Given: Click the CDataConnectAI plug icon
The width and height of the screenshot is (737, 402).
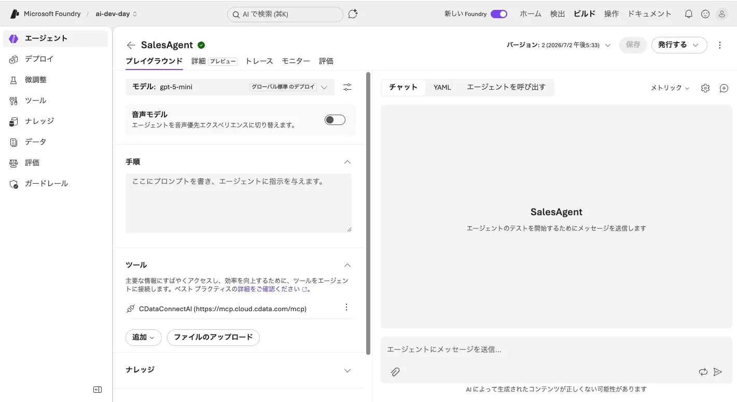Looking at the screenshot, I should [131, 309].
